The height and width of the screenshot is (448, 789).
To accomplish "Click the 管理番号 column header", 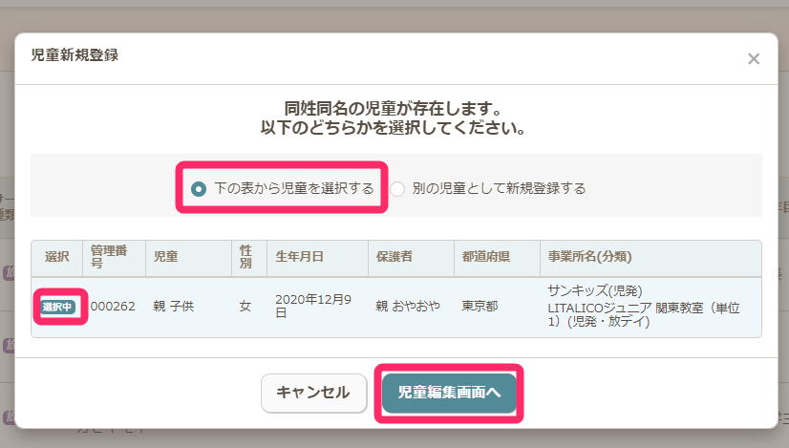I will coord(109,257).
